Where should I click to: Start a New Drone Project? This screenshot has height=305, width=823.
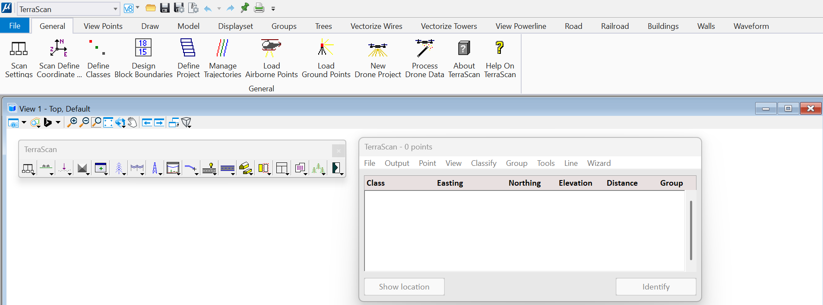[378, 58]
